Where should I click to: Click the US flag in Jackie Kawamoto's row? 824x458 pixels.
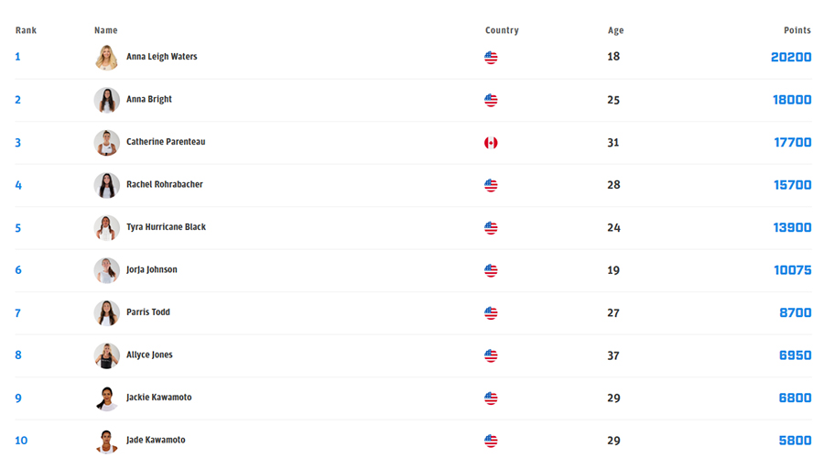491,398
